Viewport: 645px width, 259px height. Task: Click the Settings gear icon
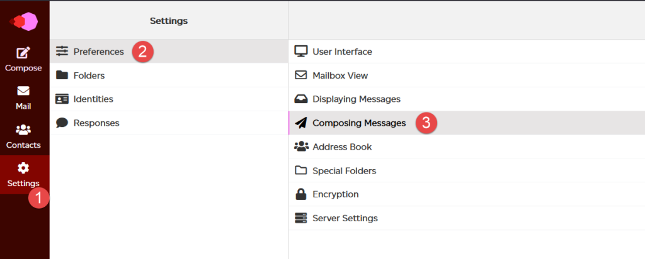23,168
